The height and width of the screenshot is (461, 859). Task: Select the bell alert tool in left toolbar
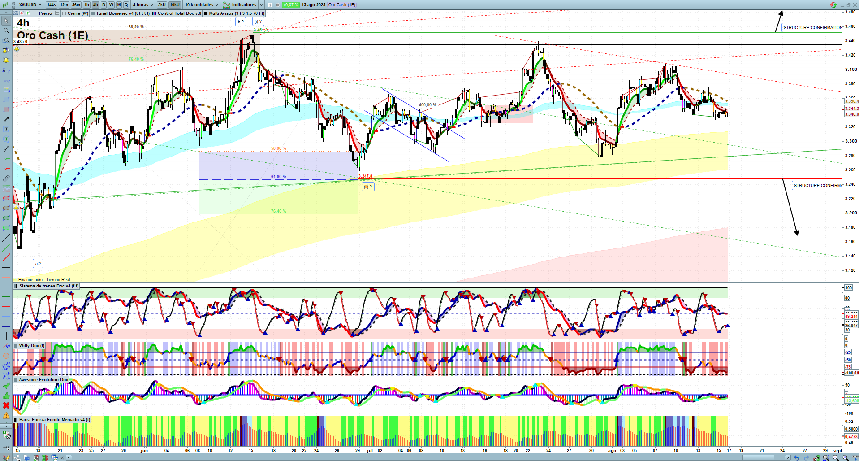(6, 60)
